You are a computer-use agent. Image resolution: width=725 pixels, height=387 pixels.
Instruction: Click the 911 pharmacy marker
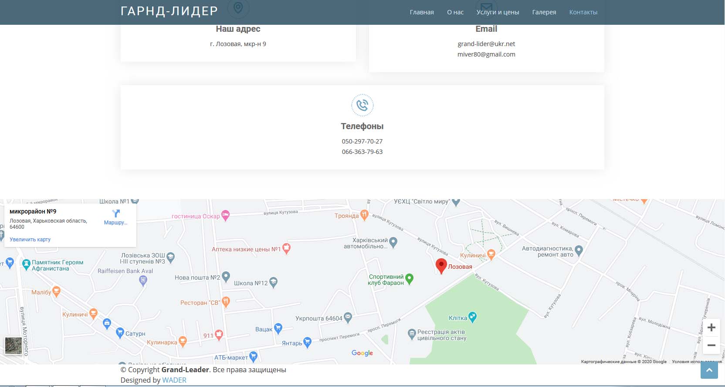219,334
